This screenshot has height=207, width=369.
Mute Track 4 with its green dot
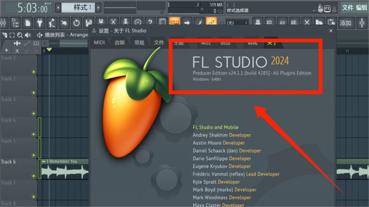pyautogui.click(x=34, y=134)
